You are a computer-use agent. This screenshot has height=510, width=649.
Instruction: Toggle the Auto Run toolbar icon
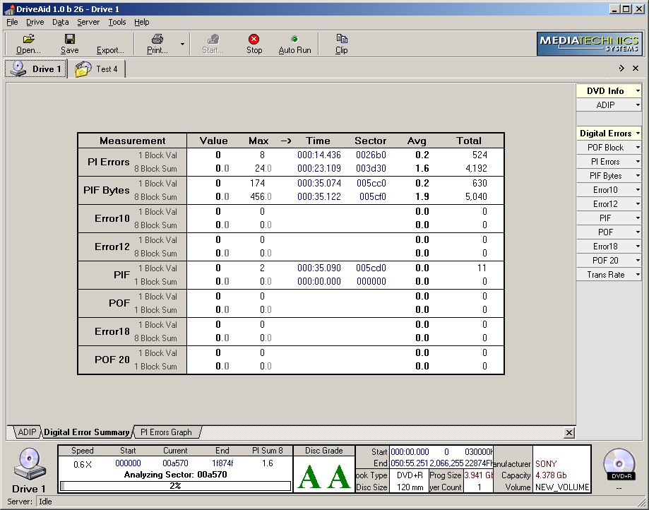294,40
